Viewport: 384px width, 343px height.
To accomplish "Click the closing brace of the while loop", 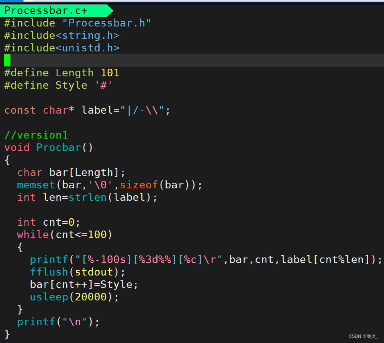I will [20, 310].
